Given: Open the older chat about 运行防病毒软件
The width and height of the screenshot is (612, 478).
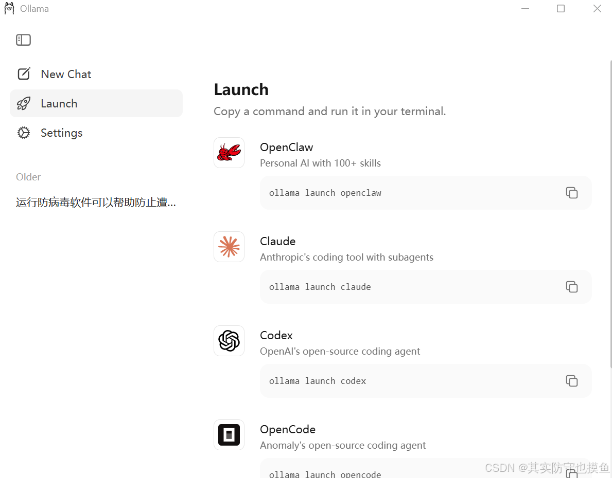Looking at the screenshot, I should [96, 203].
